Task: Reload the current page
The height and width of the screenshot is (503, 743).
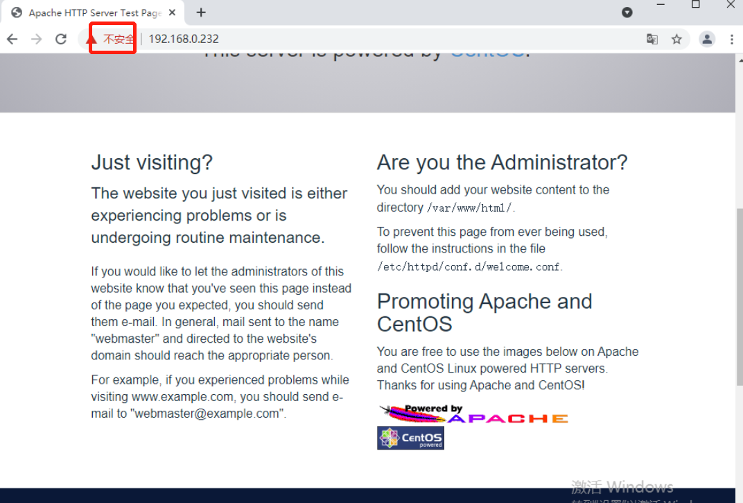Action: tap(61, 40)
